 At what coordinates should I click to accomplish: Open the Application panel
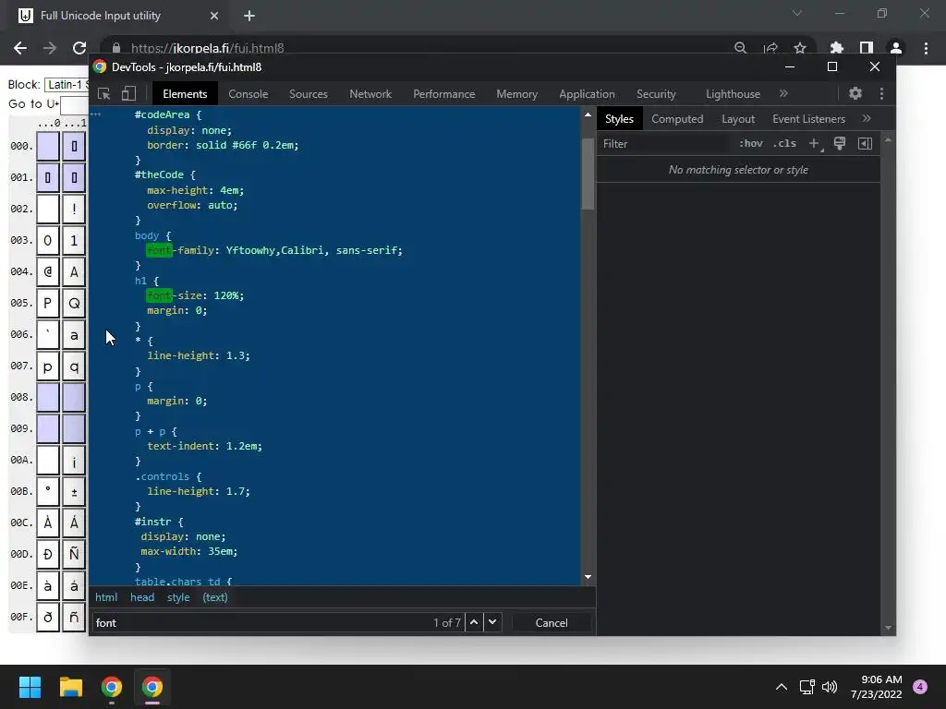point(587,94)
